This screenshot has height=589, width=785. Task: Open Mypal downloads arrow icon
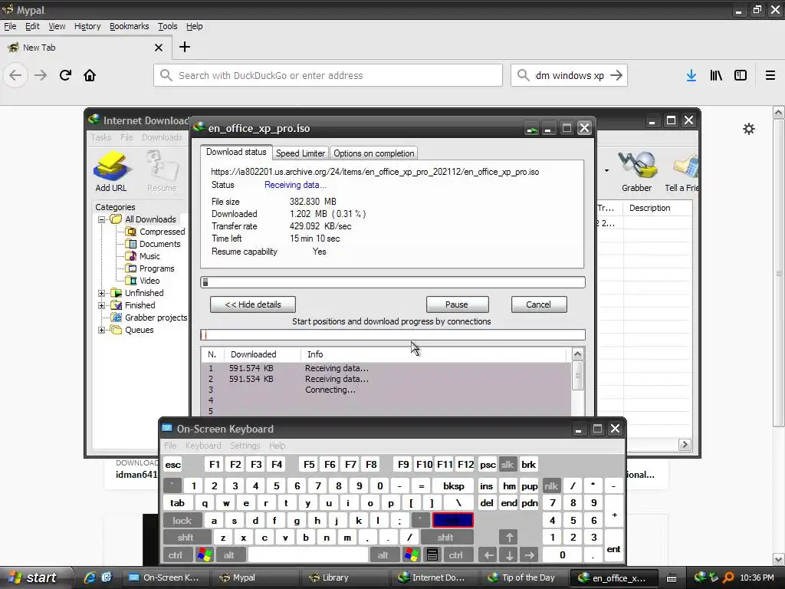pyautogui.click(x=691, y=76)
